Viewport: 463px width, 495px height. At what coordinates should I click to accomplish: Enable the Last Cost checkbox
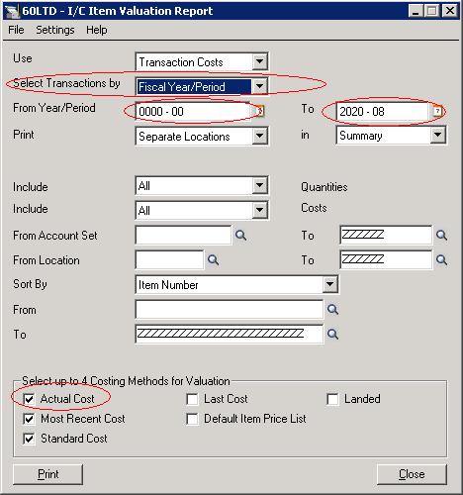(x=192, y=399)
